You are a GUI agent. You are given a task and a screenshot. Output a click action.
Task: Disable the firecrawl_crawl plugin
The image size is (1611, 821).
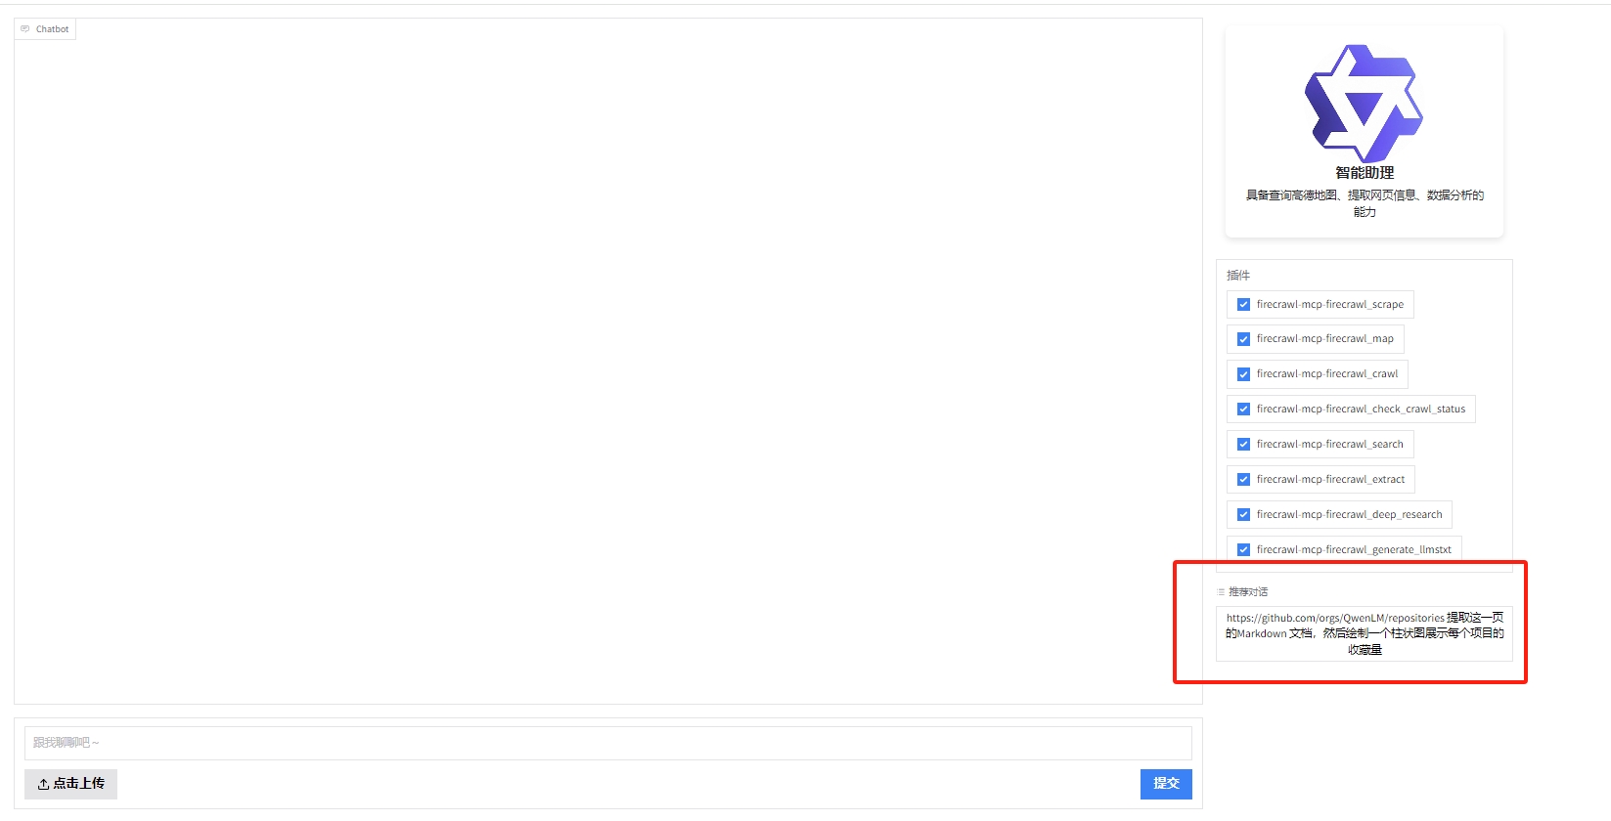tap(1243, 374)
